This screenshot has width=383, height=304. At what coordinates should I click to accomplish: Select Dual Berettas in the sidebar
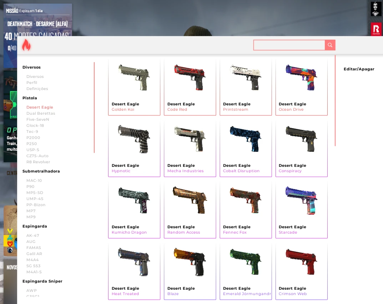41,113
